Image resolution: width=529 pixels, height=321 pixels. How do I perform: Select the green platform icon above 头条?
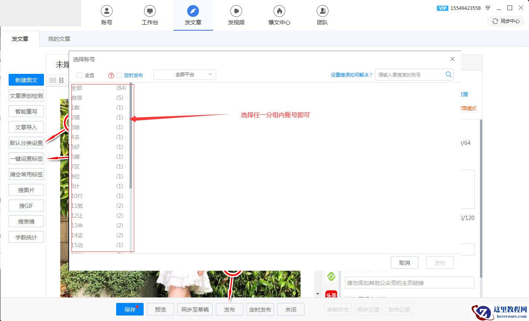(x=331, y=277)
